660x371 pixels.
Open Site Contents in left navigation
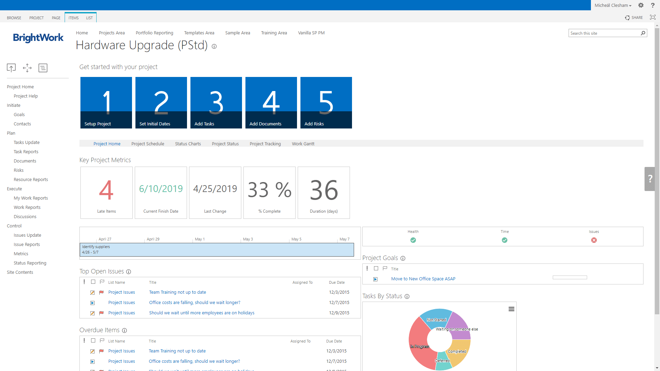(20, 272)
